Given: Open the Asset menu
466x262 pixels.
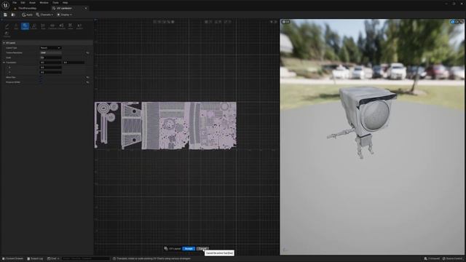Looking at the screenshot, I should pyautogui.click(x=32, y=3).
